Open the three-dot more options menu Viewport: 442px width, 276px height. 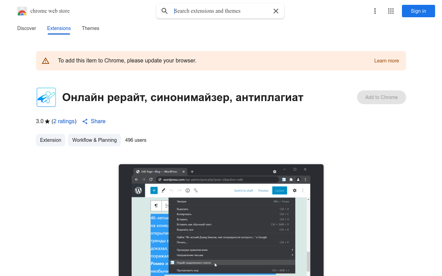tap(375, 11)
